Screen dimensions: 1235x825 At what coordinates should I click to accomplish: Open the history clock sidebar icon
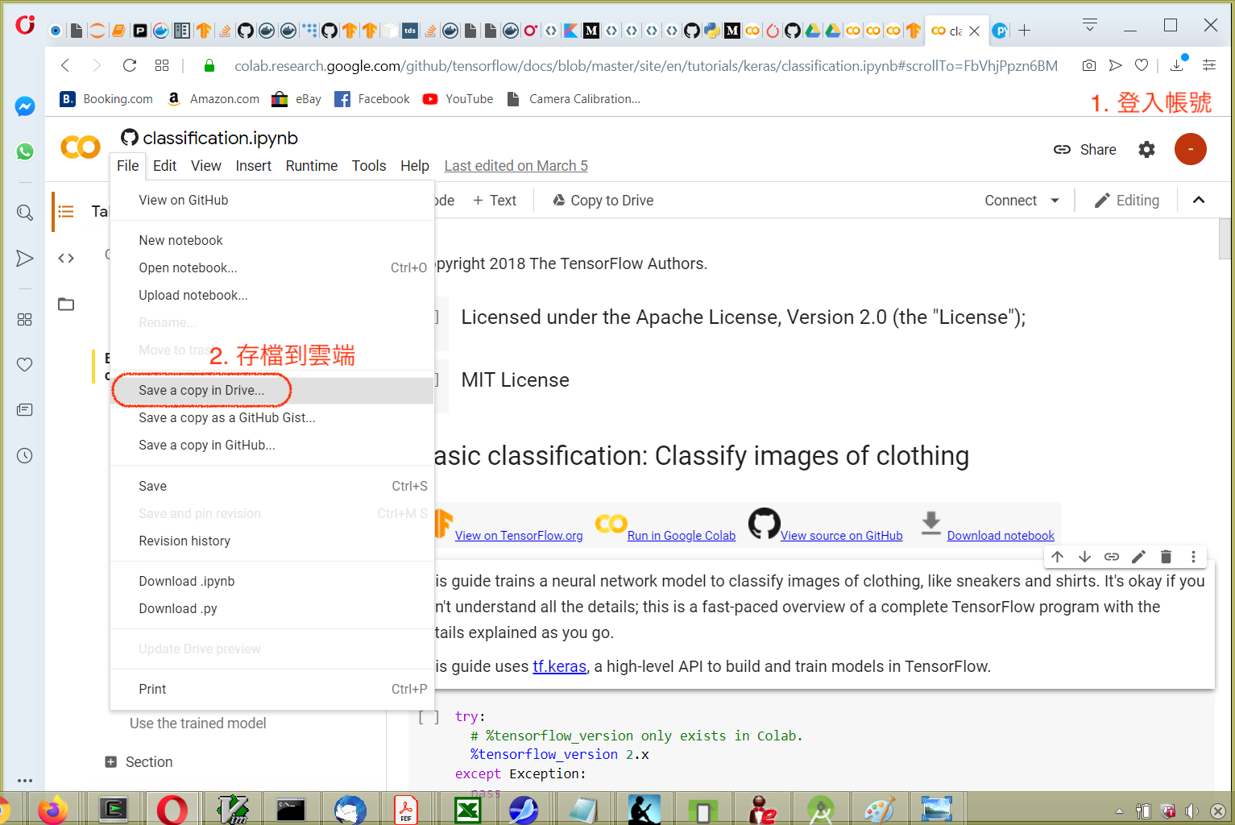point(25,456)
